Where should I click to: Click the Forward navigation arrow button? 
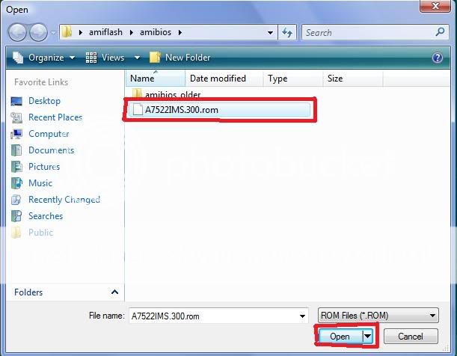pos(37,32)
